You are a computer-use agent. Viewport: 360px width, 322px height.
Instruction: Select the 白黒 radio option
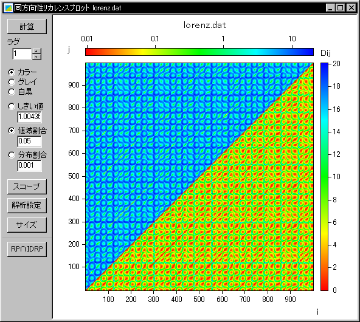point(12,92)
